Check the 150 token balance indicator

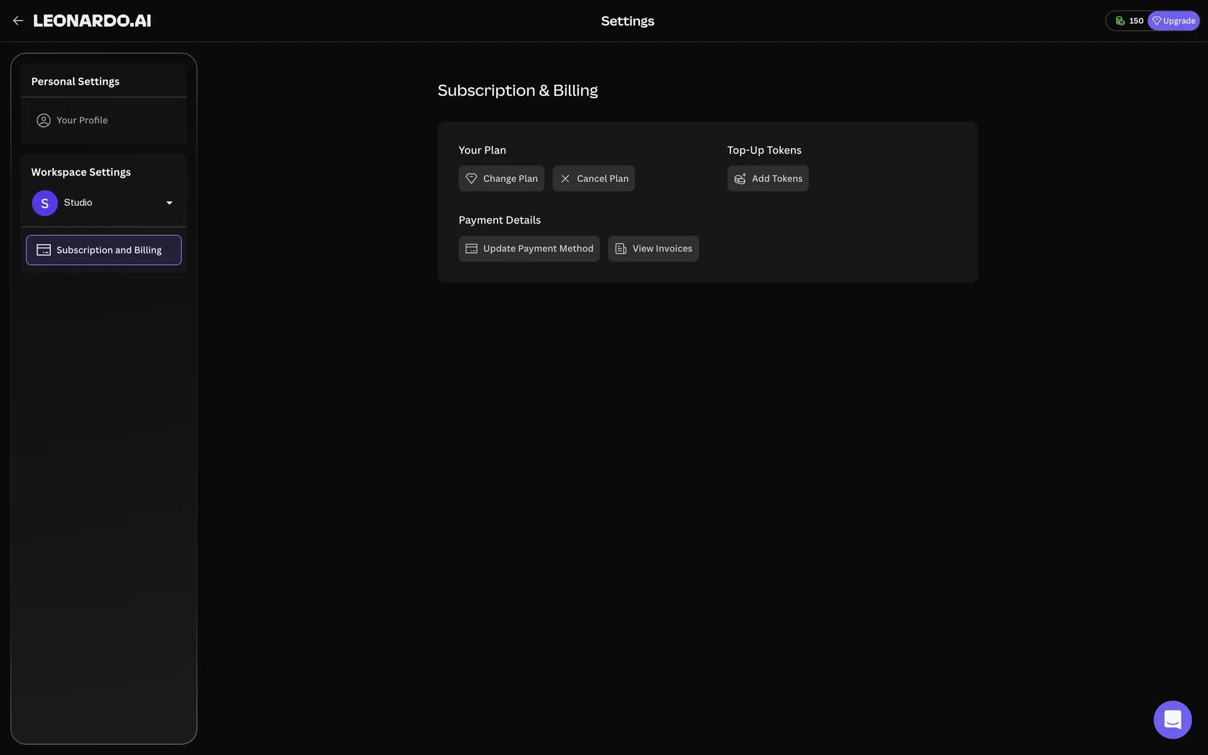[x=1129, y=21]
